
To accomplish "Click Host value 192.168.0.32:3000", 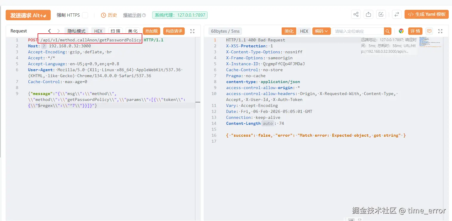I will (x=70, y=46).
